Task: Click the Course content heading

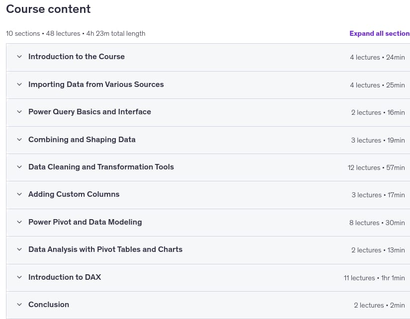Action: tap(48, 9)
